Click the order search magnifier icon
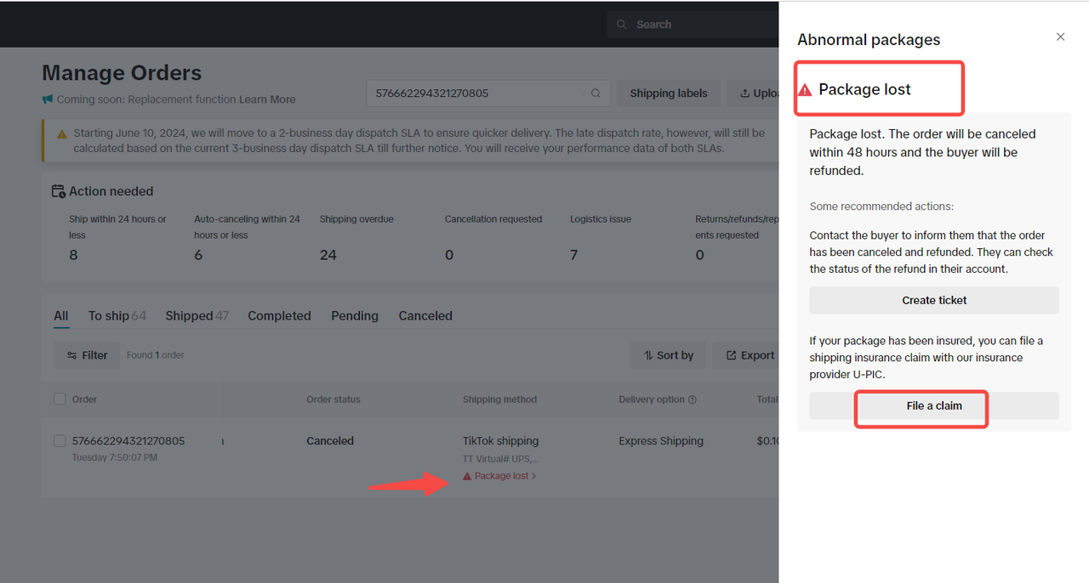 [596, 93]
